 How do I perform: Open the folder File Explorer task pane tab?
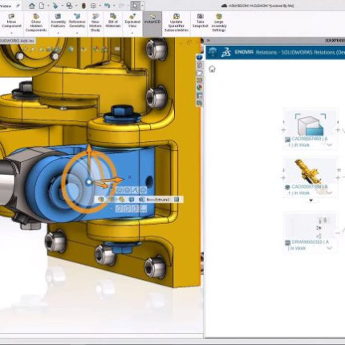click(199, 73)
